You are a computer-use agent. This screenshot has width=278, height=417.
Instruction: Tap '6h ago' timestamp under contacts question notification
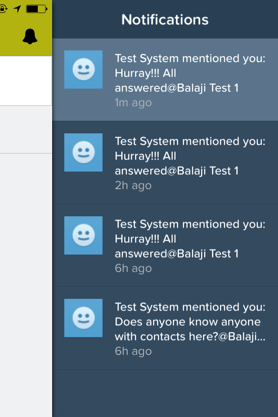[x=133, y=351]
